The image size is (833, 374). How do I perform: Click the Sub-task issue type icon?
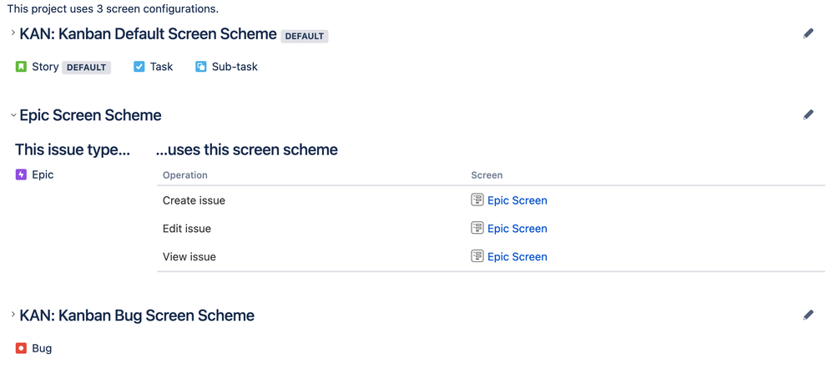(x=201, y=67)
